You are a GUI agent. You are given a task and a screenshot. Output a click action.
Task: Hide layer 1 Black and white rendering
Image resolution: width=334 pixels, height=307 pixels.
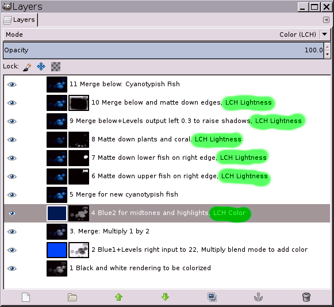click(12, 268)
